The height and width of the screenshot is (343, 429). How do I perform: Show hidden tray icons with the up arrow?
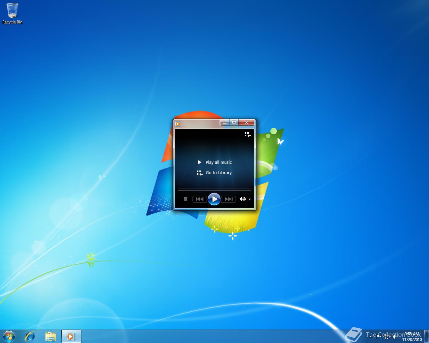[371, 336]
